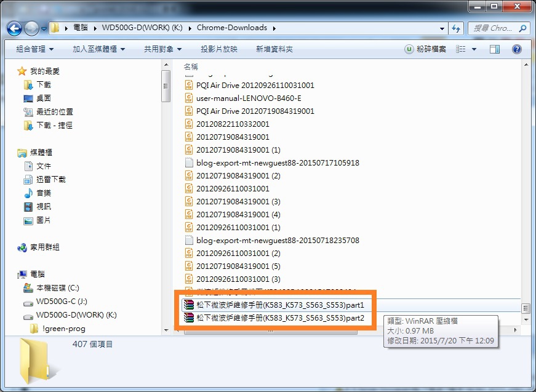Select 媒體櫃 libraries node

click(41, 153)
